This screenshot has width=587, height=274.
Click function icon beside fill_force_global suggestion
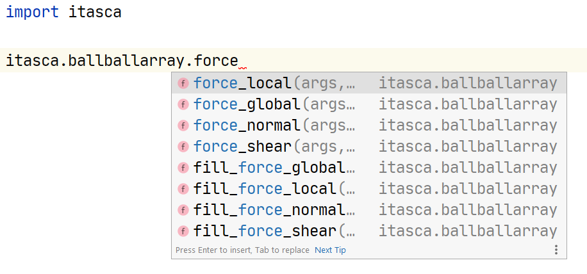coord(183,168)
